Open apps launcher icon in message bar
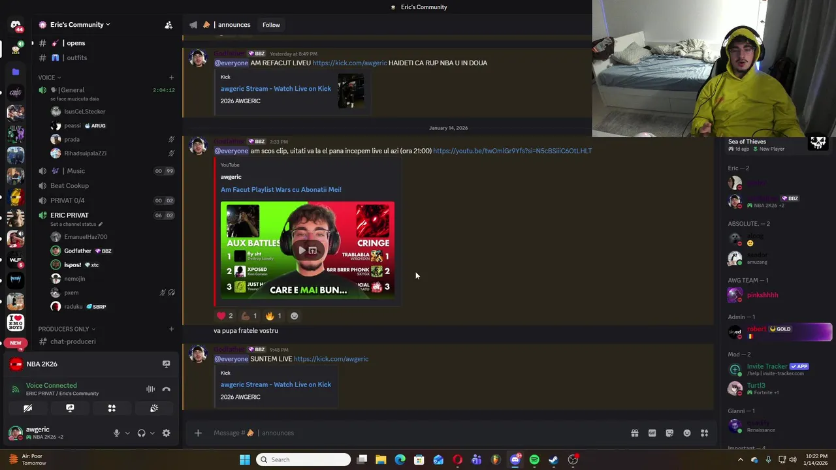This screenshot has height=470, width=836. tap(704, 433)
